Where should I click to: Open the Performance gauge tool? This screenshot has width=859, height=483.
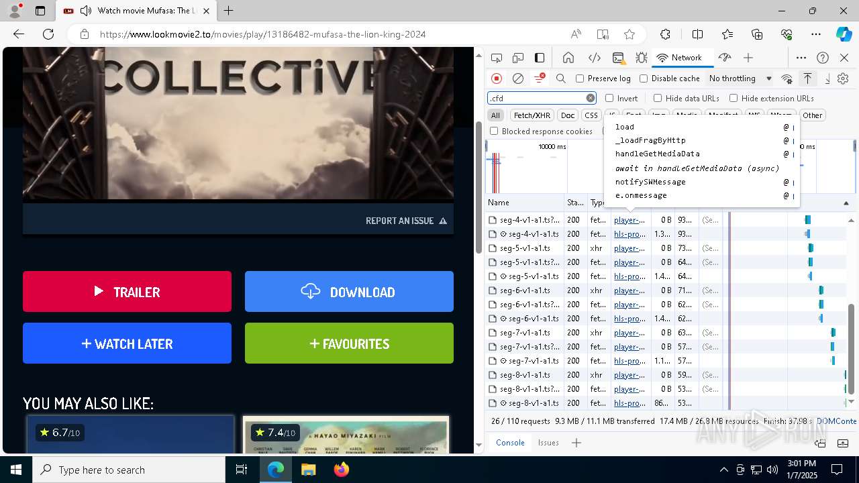(724, 58)
